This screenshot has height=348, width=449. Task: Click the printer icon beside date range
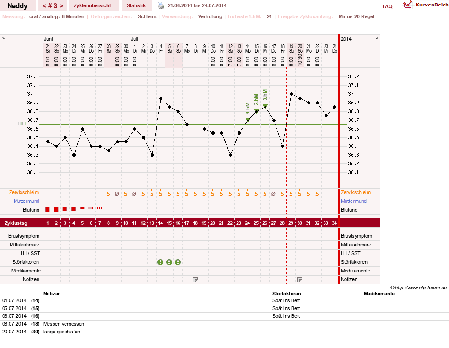tap(161, 5)
